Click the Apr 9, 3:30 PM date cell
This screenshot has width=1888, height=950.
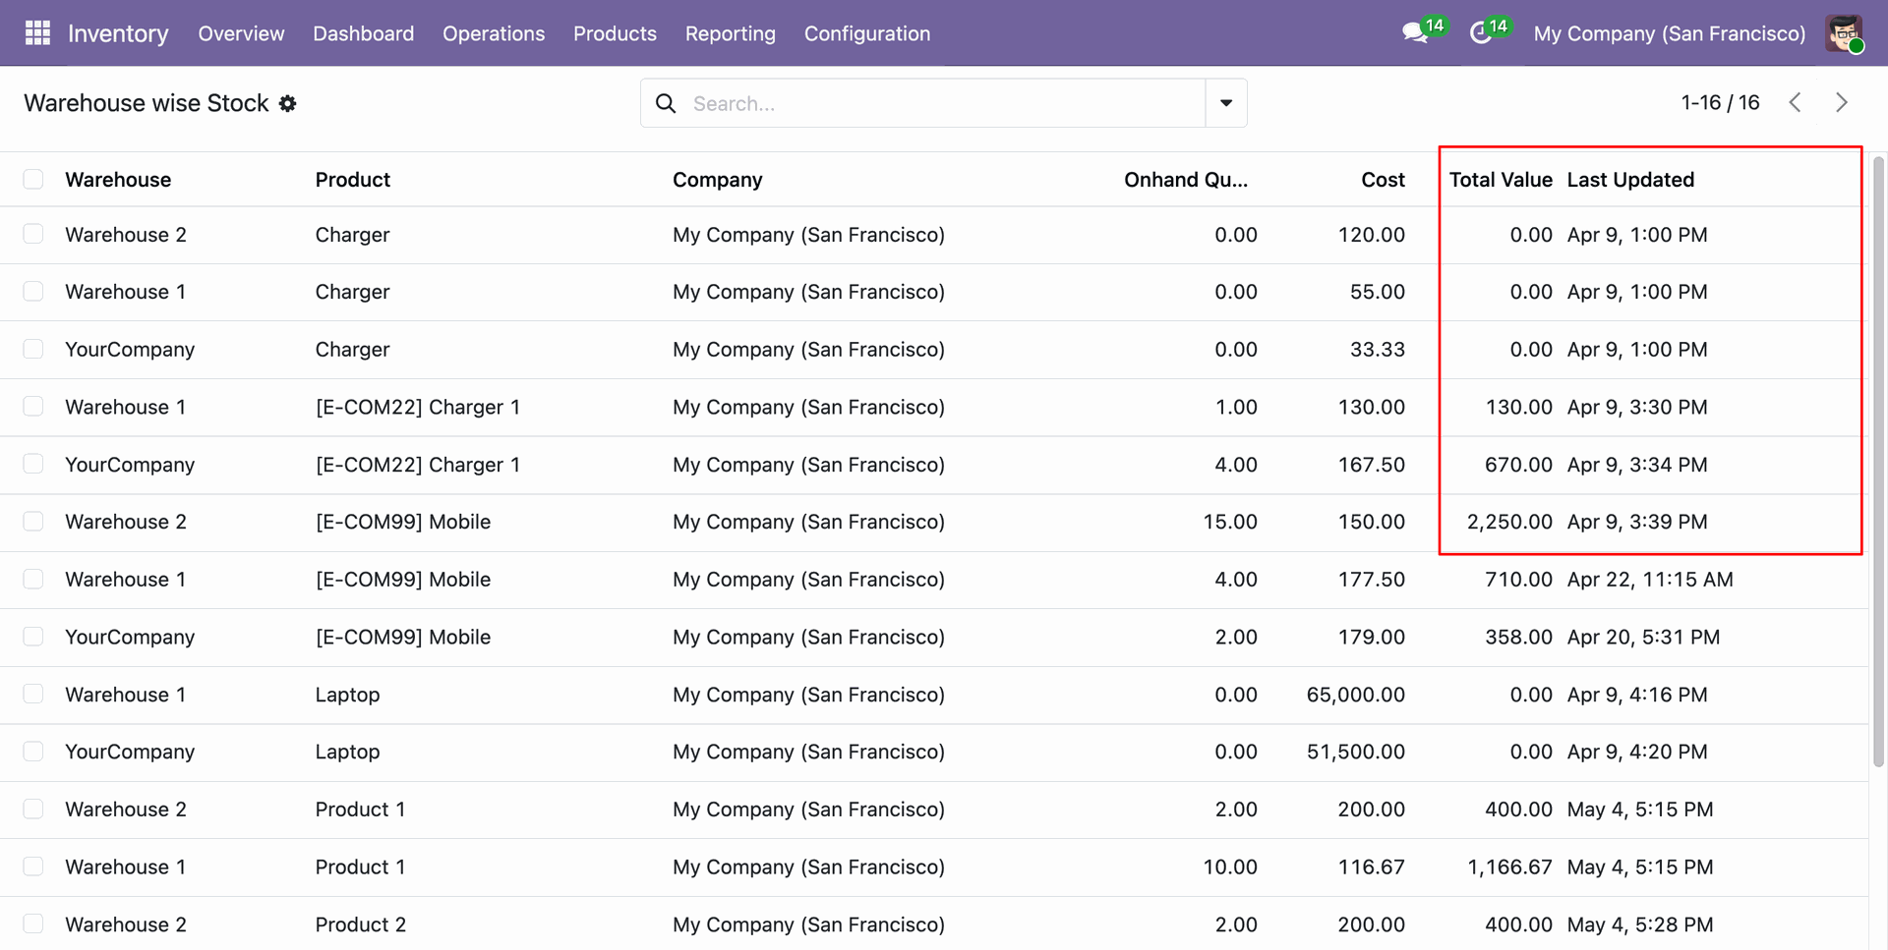[x=1637, y=407]
